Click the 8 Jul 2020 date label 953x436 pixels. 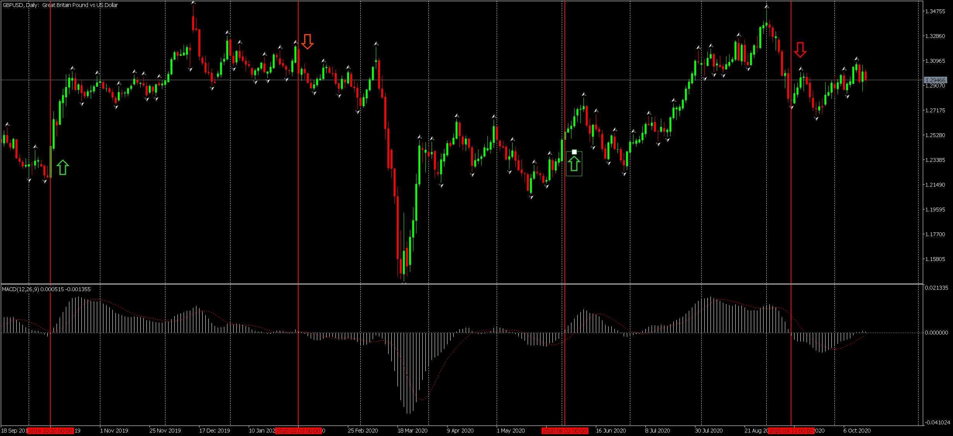[657, 431]
